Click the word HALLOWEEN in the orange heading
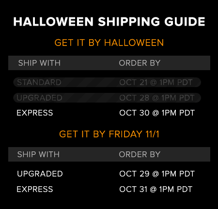 coord(134,43)
